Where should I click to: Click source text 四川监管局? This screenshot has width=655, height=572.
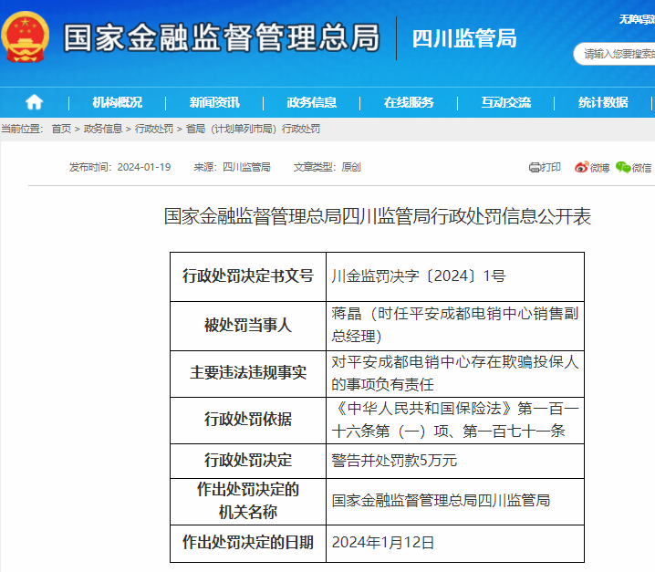246,167
